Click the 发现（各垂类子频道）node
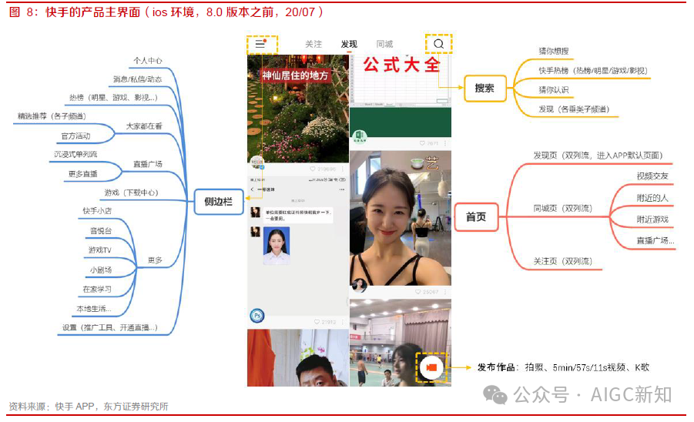Image resolution: width=694 pixels, height=422 pixels. click(x=574, y=109)
